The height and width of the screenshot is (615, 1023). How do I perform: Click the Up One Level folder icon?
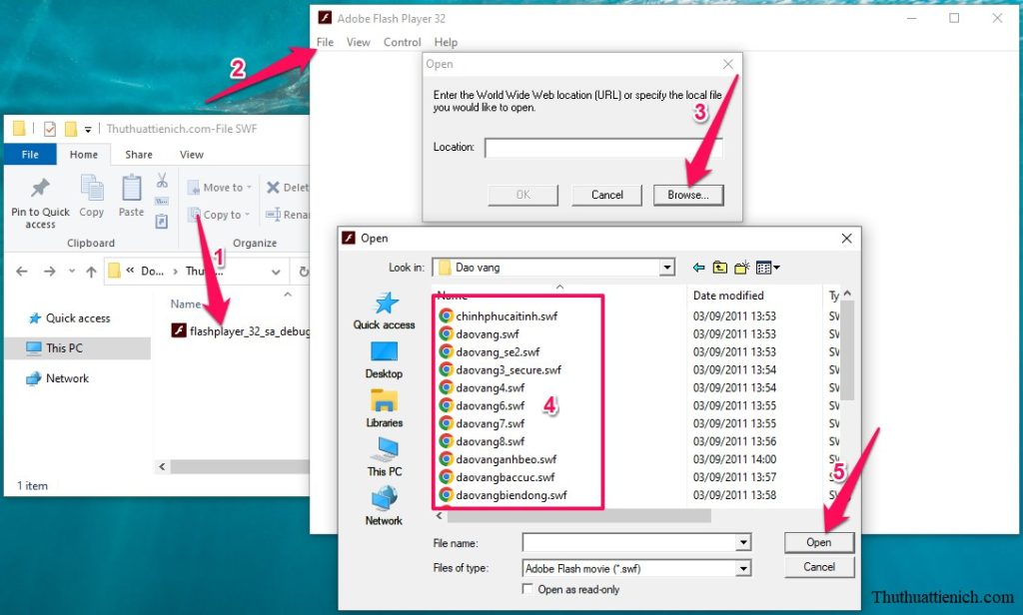pyautogui.click(x=719, y=268)
